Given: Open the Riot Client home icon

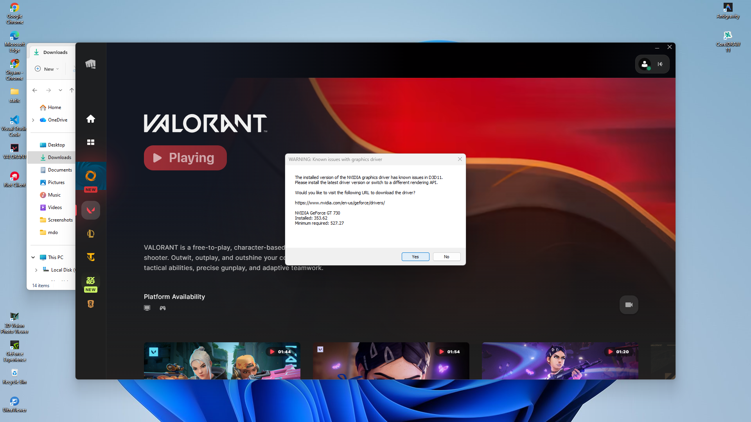Looking at the screenshot, I should [90, 119].
